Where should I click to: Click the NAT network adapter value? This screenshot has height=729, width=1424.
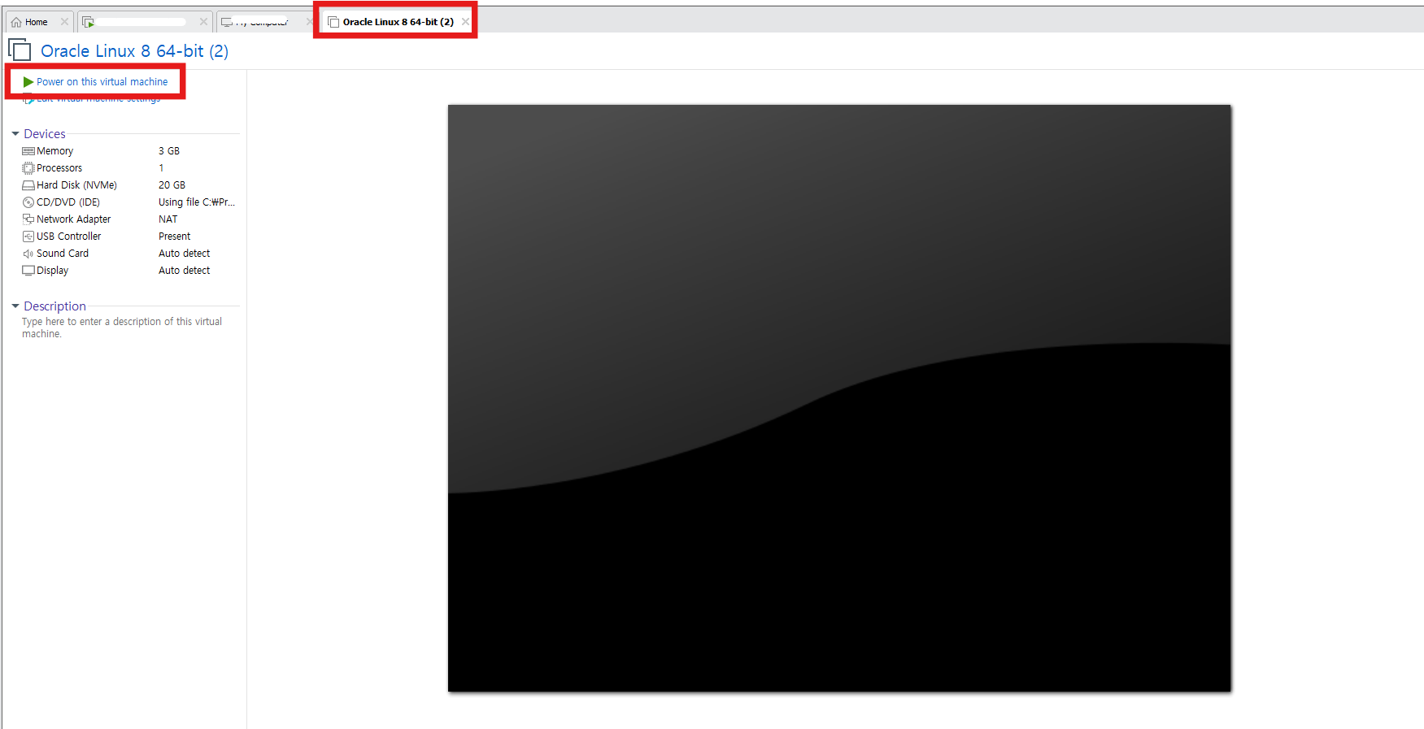168,219
